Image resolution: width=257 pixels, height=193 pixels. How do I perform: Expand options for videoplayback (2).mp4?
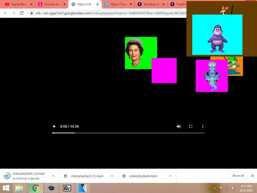pyautogui.click(x=53, y=176)
